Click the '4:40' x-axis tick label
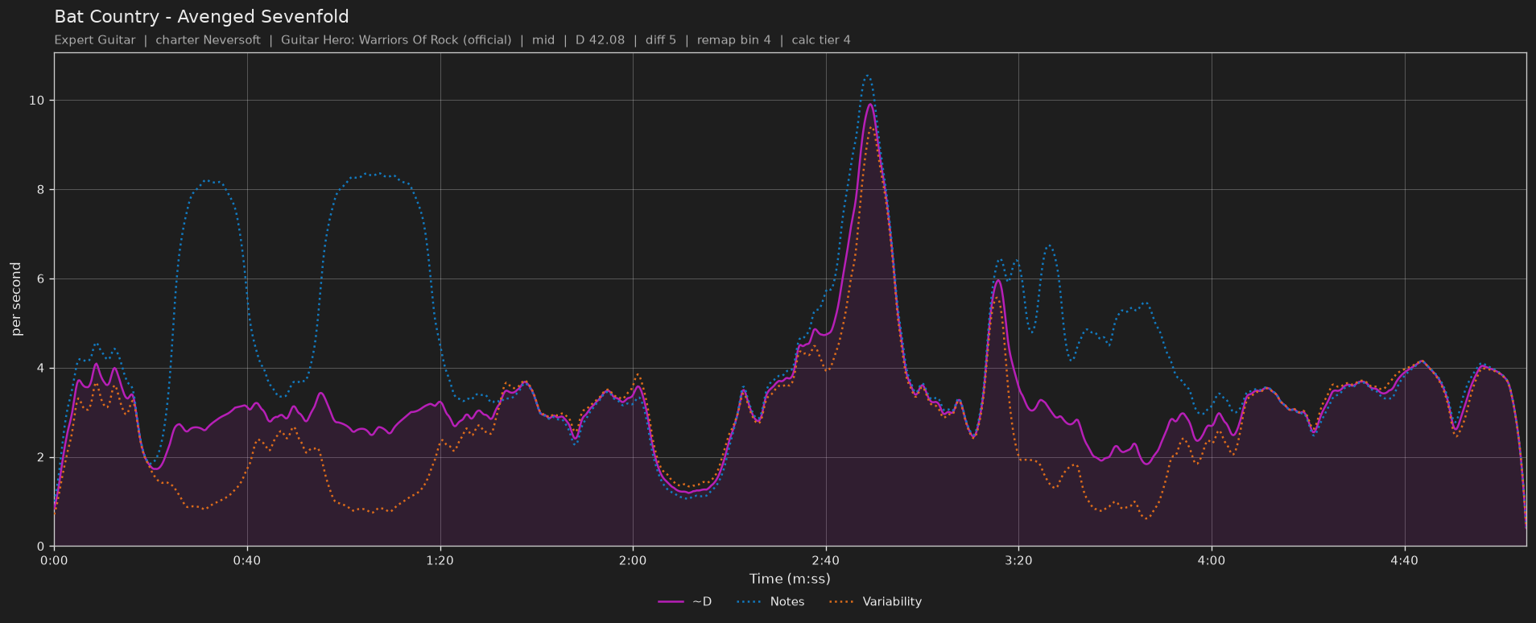The height and width of the screenshot is (623, 1536). 1404,560
